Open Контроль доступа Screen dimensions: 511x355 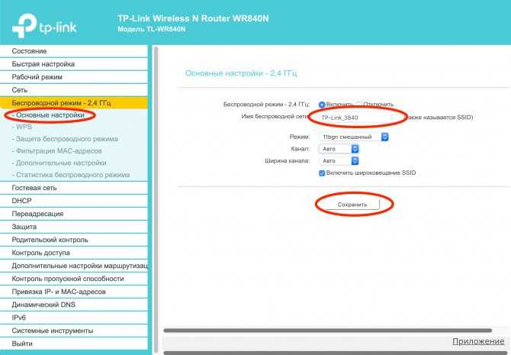(74, 253)
